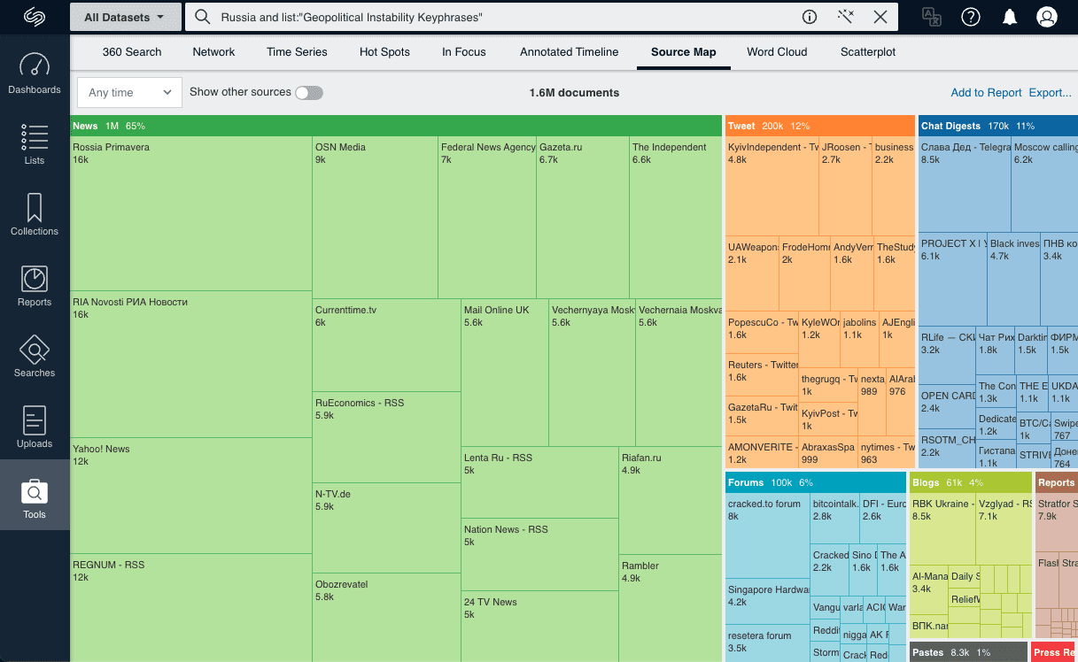Open the Annotated Timeline tab
This screenshot has width=1078, height=662.
click(570, 52)
